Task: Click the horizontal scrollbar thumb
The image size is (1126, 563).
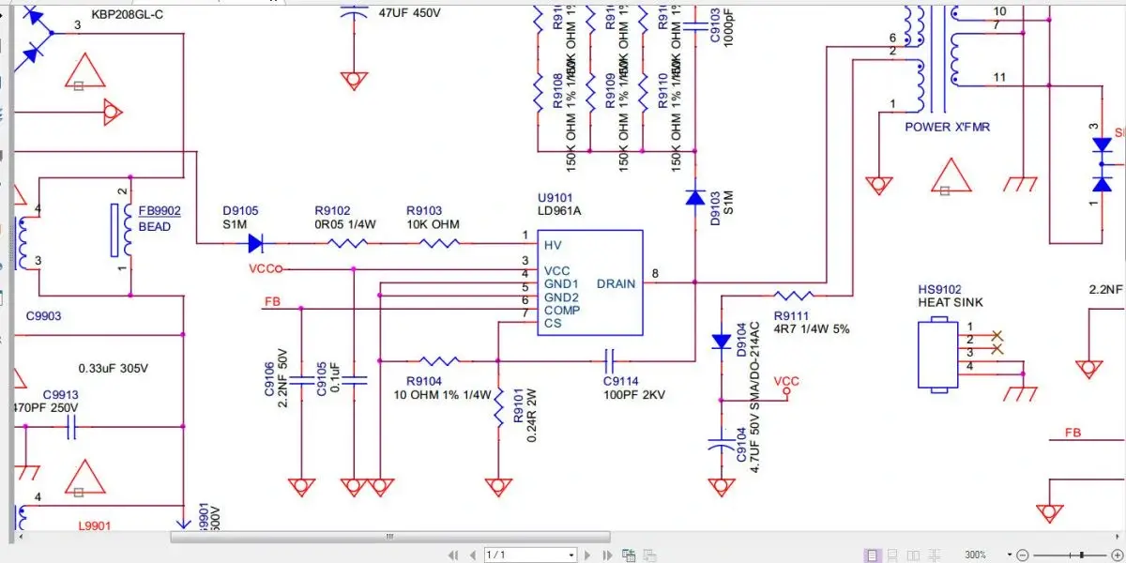Action: click(x=389, y=537)
